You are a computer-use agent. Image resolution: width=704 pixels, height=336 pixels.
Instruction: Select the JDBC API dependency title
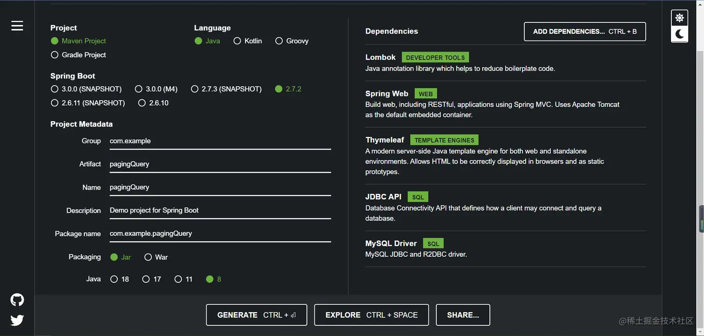coord(383,197)
